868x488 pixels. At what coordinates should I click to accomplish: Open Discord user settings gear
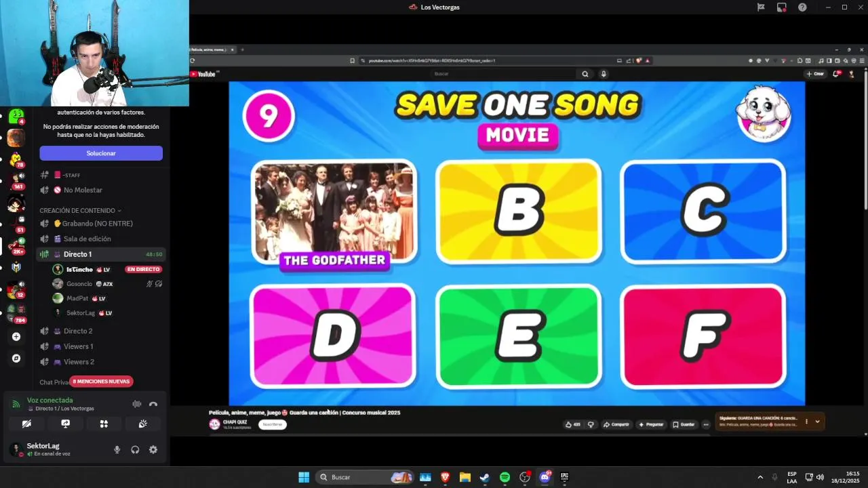coord(153,449)
